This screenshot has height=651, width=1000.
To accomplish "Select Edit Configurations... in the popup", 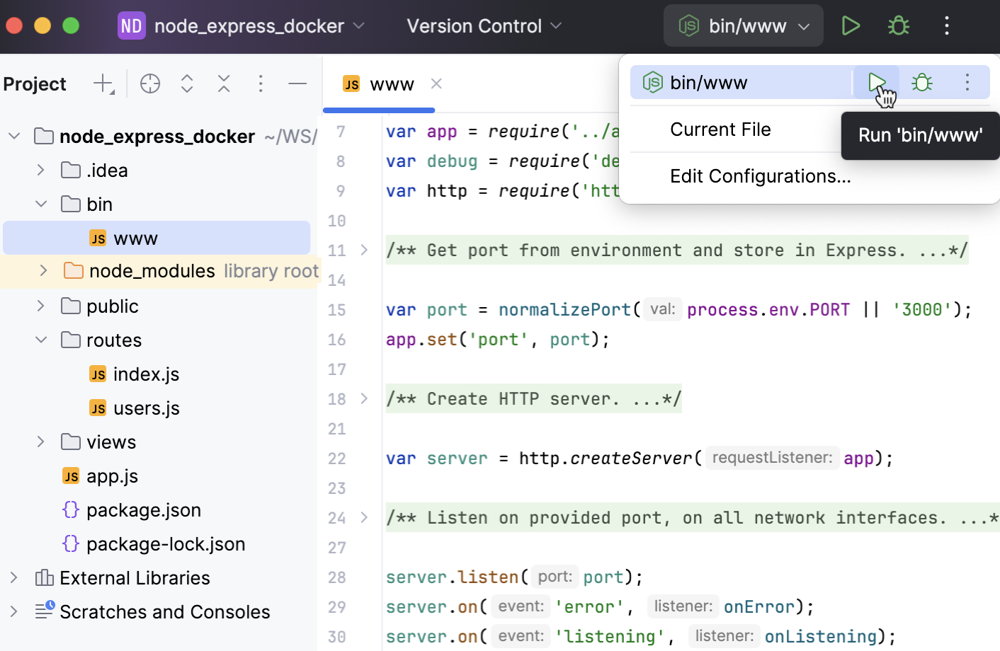I will 761,176.
